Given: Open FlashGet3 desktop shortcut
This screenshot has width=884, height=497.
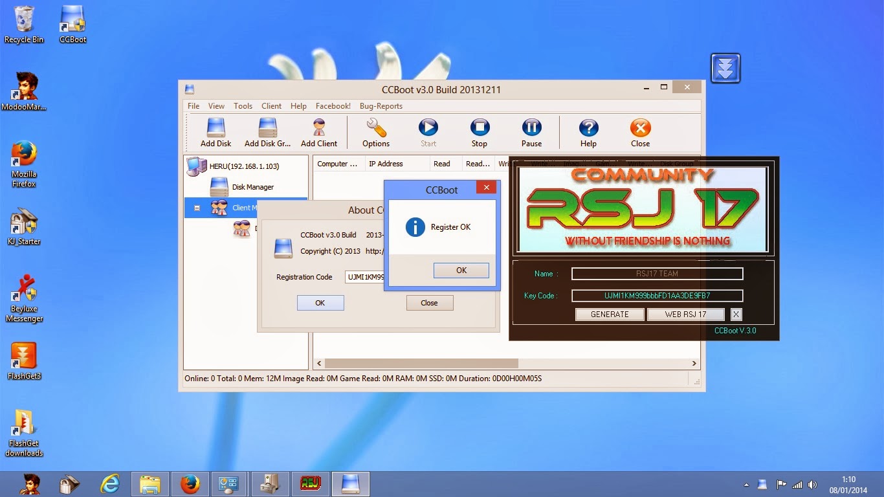Looking at the screenshot, I should [x=24, y=361].
